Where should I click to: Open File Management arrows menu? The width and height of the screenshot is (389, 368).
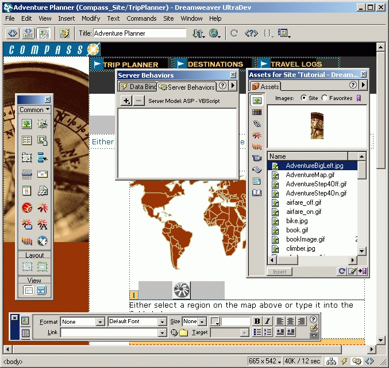pos(199,33)
